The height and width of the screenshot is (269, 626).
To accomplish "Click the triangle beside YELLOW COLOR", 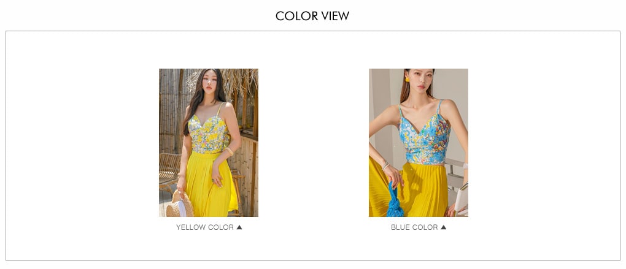I will pos(239,227).
